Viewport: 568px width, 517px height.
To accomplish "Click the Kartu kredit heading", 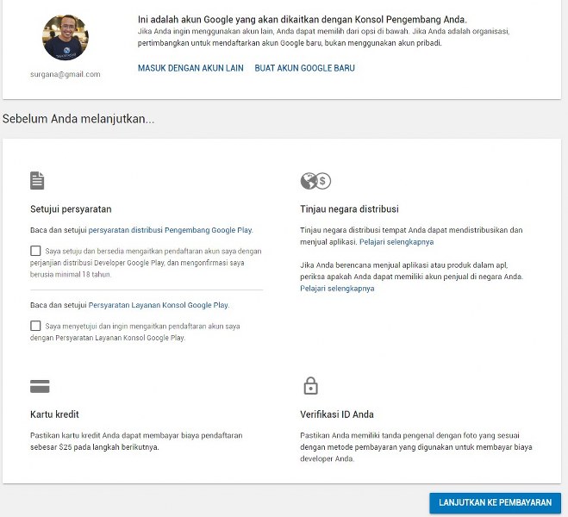I will 54,414.
